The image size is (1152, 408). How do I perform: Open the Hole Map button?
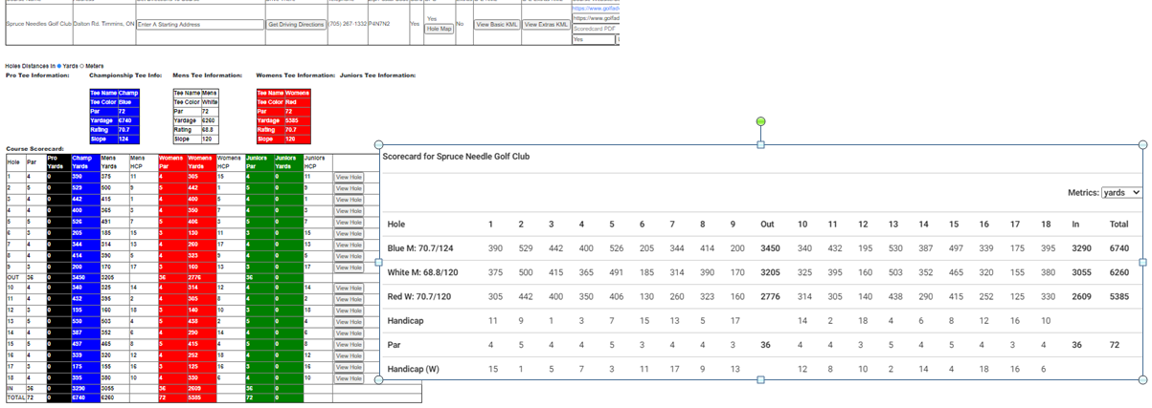439,30
